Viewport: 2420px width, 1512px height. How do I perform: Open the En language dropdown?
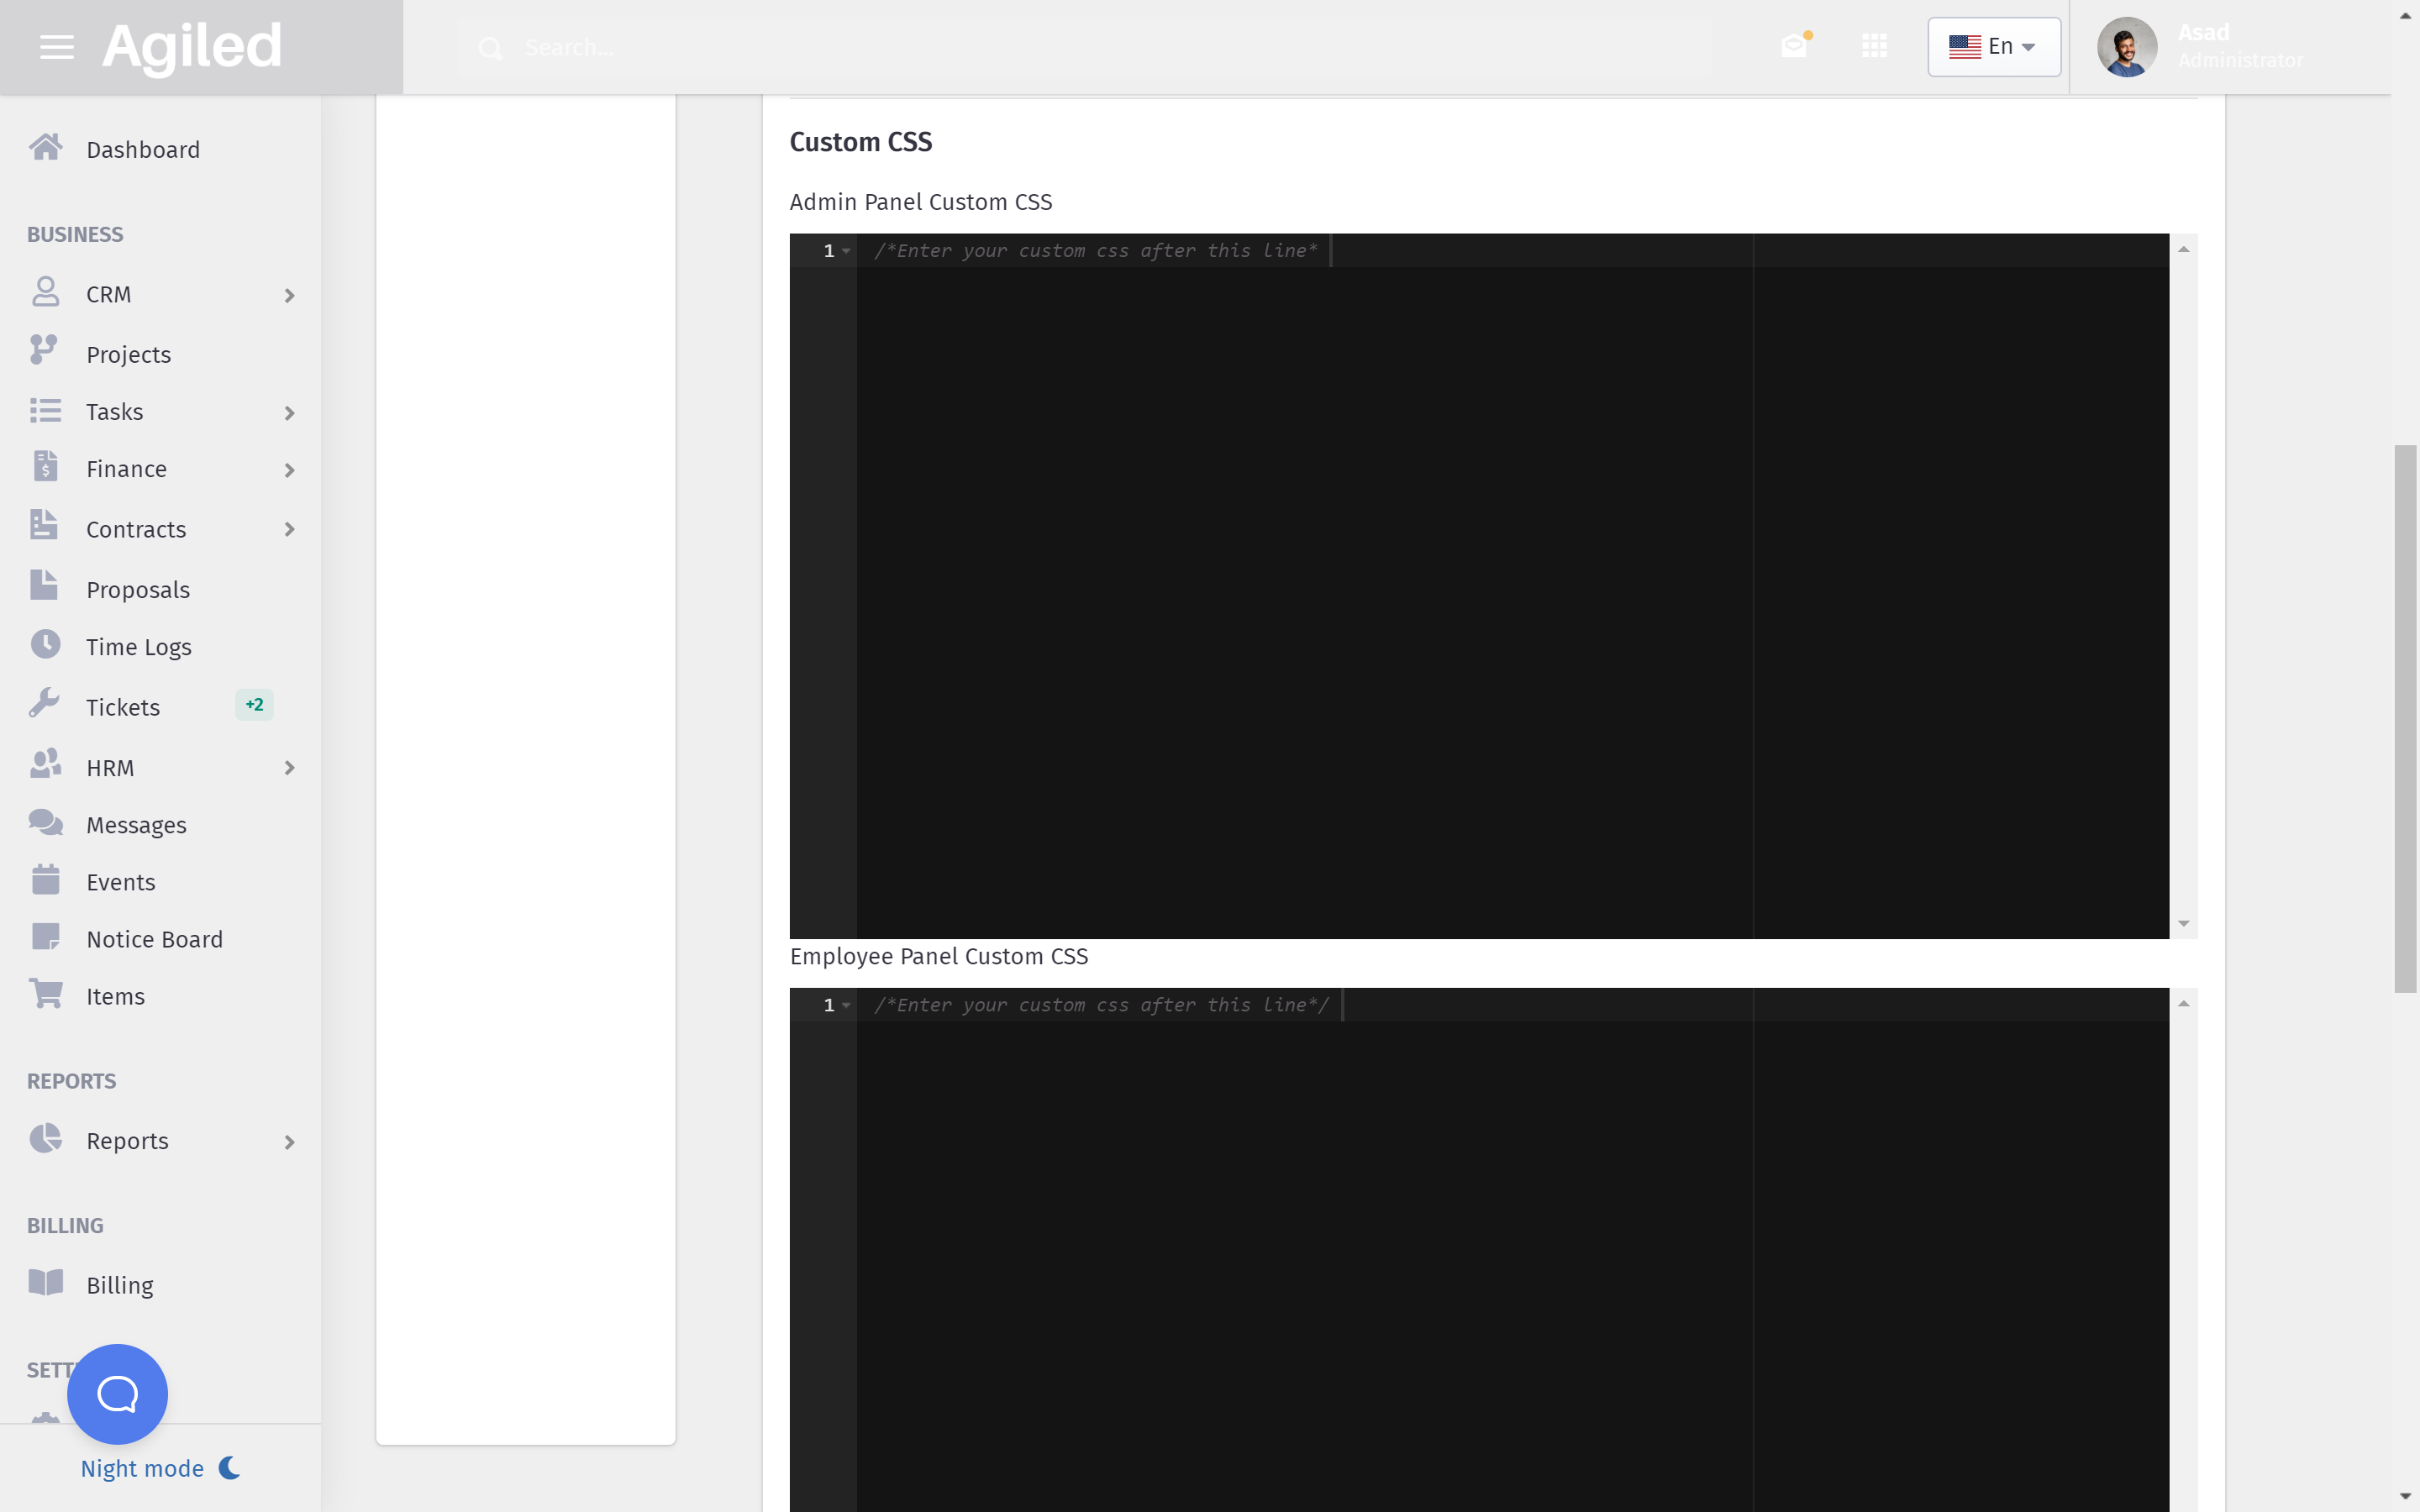pos(1993,46)
